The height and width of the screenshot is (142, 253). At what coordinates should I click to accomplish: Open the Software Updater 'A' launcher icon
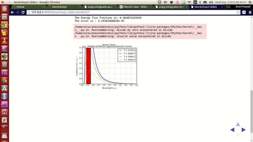4,88
